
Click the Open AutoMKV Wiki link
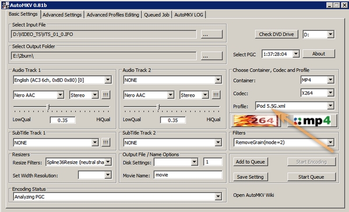click(253, 195)
